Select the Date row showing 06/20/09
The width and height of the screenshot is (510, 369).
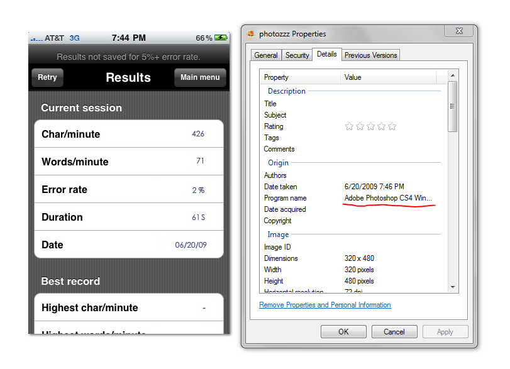click(129, 245)
